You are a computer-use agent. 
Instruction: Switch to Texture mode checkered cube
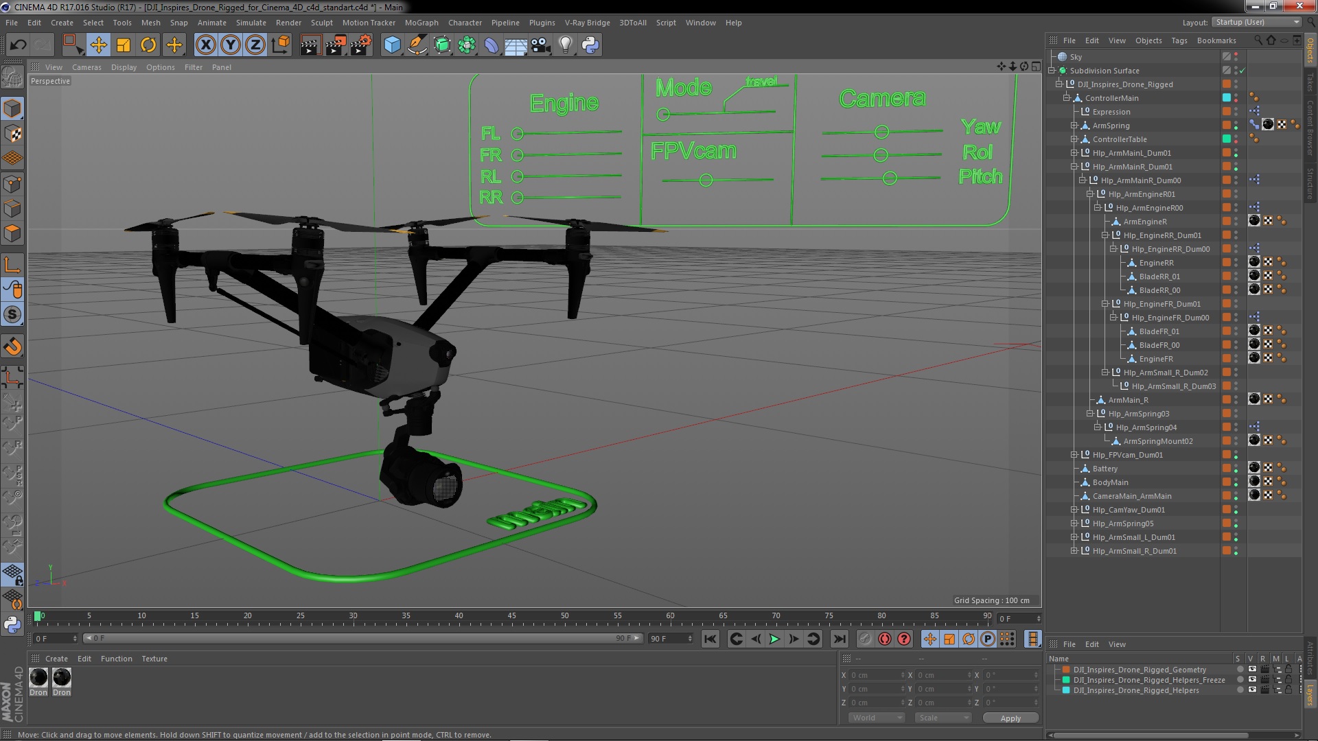(12, 134)
